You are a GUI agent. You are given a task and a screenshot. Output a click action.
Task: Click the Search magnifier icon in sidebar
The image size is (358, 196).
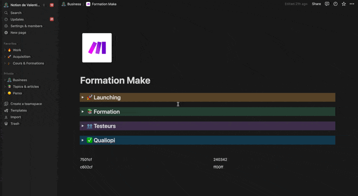[x=6, y=13]
